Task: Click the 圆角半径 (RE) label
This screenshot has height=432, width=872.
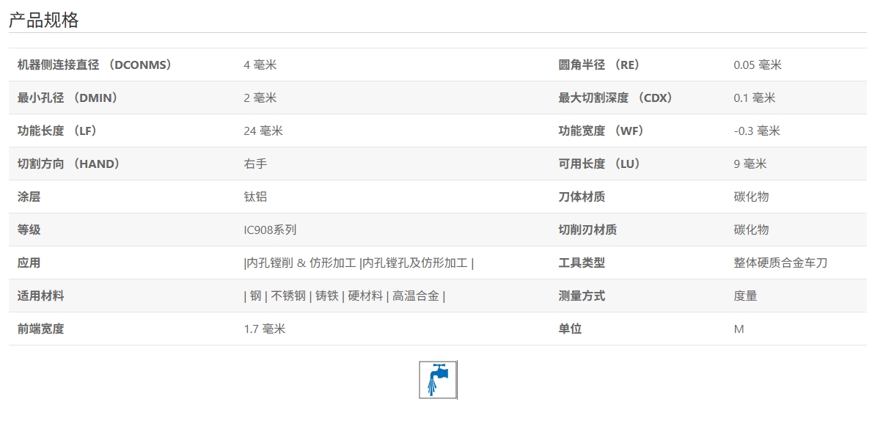Action: point(599,65)
